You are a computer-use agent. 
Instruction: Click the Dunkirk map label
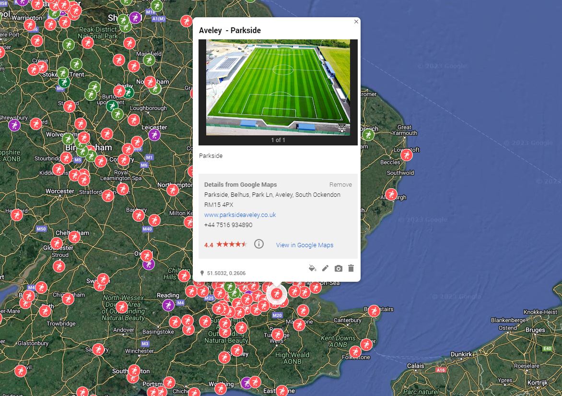(461, 354)
